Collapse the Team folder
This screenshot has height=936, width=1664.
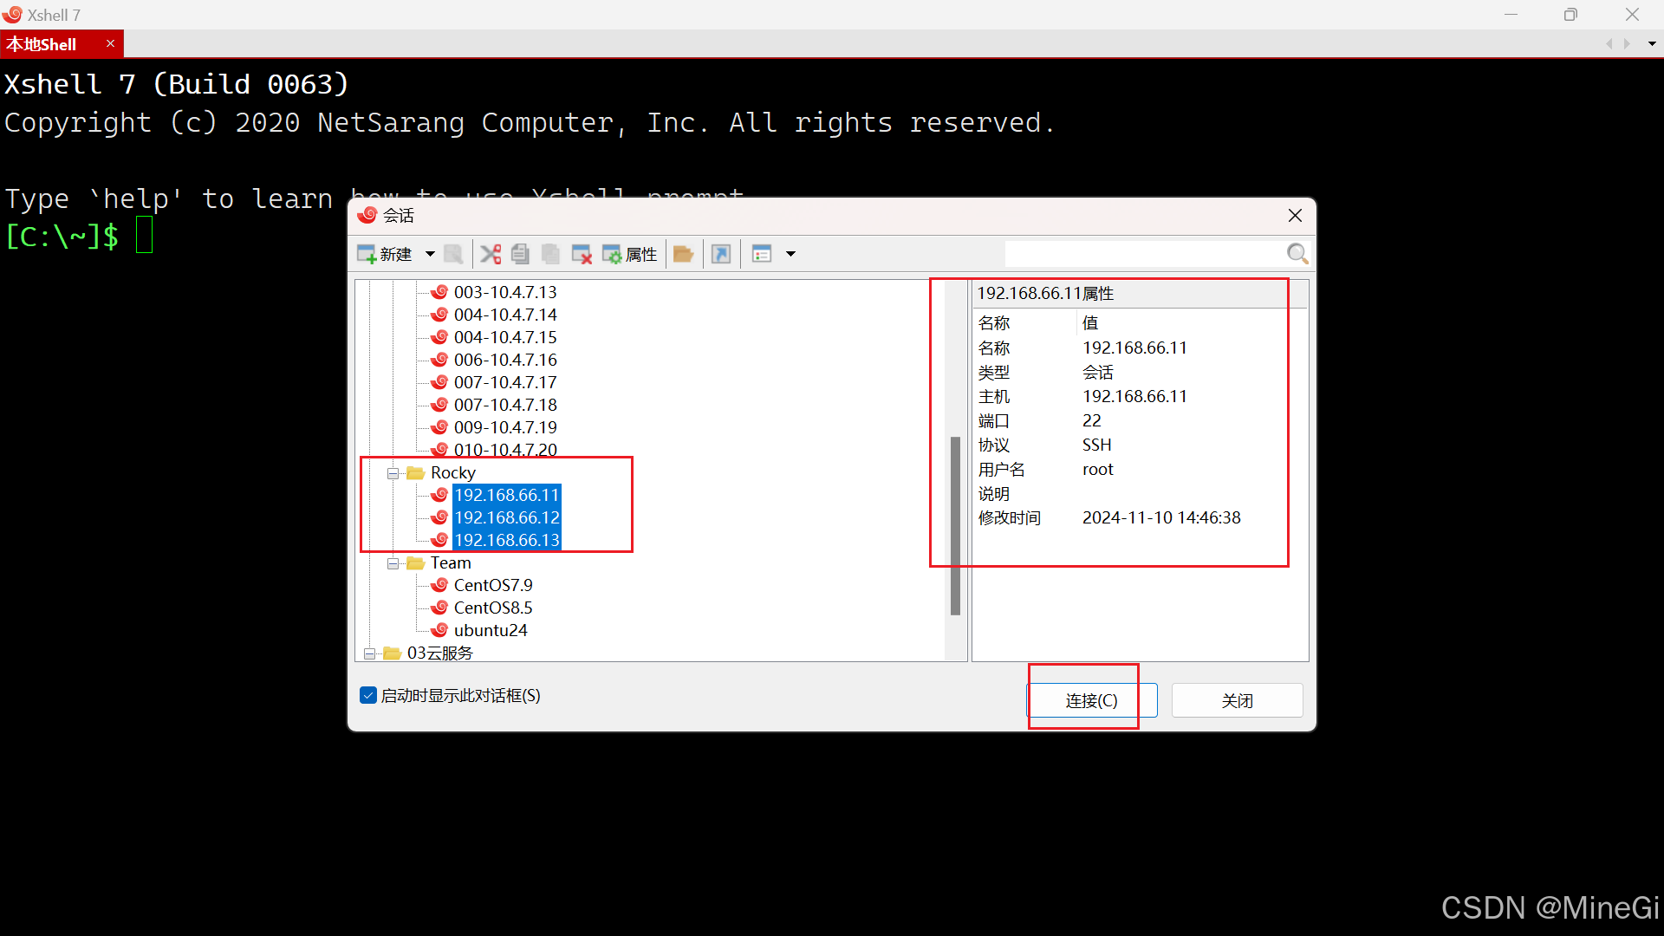tap(393, 563)
